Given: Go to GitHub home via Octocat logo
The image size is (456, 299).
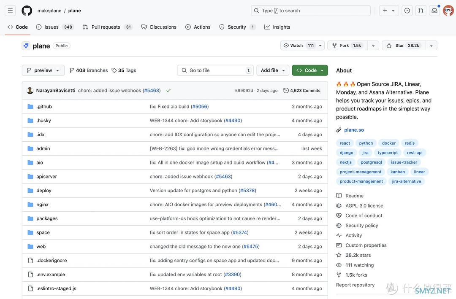Looking at the screenshot, I should pyautogui.click(x=27, y=11).
